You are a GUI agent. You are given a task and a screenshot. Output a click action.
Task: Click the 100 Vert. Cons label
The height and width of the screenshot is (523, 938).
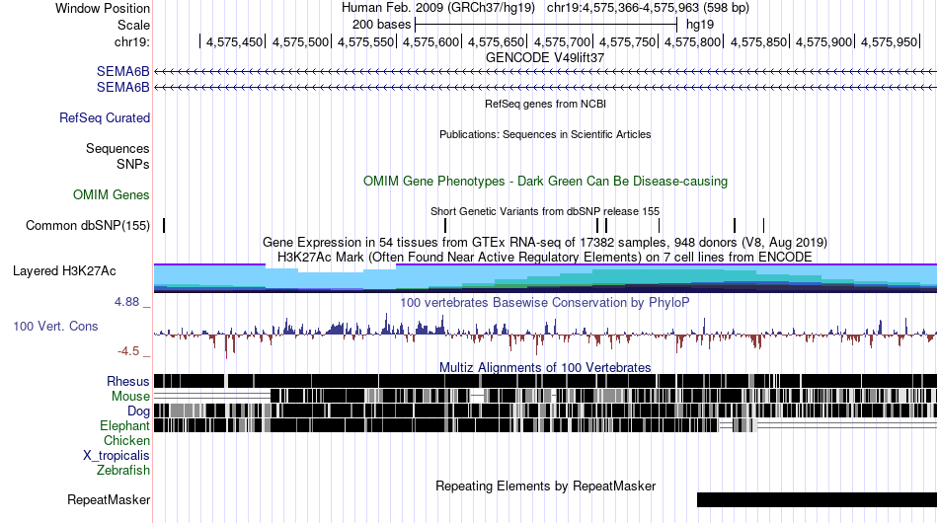point(55,327)
